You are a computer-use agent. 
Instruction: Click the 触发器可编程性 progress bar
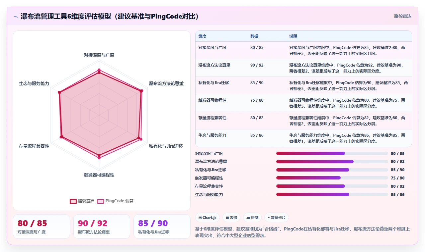pyautogui.click(x=332, y=178)
